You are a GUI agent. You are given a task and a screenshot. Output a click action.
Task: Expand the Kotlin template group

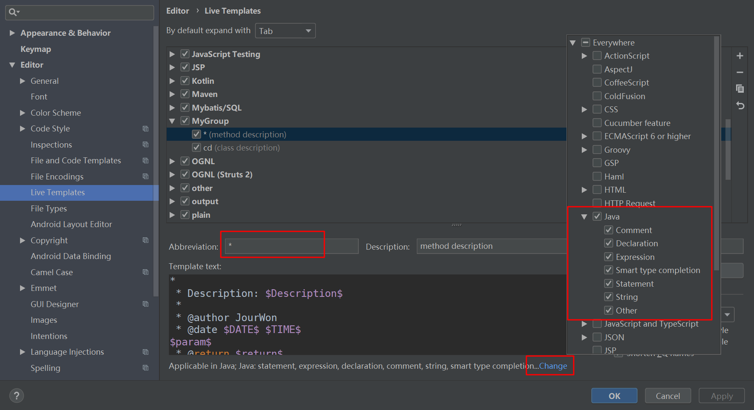pos(172,81)
